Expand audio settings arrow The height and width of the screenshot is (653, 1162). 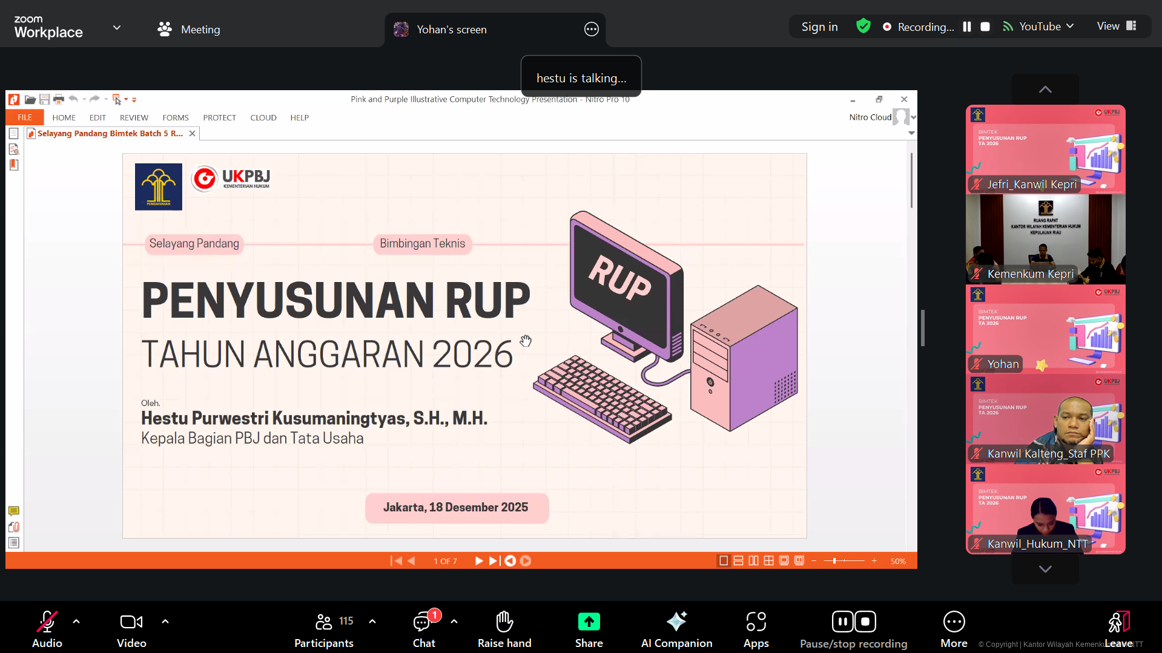click(x=76, y=621)
